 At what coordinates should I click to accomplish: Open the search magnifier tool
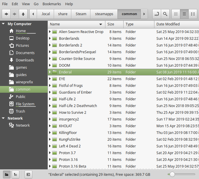(165, 14)
